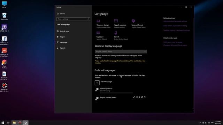Image resolution: width=223 pixels, height=125 pixels.
Task: Click the Windows display tile icon
Action: click(98, 21)
